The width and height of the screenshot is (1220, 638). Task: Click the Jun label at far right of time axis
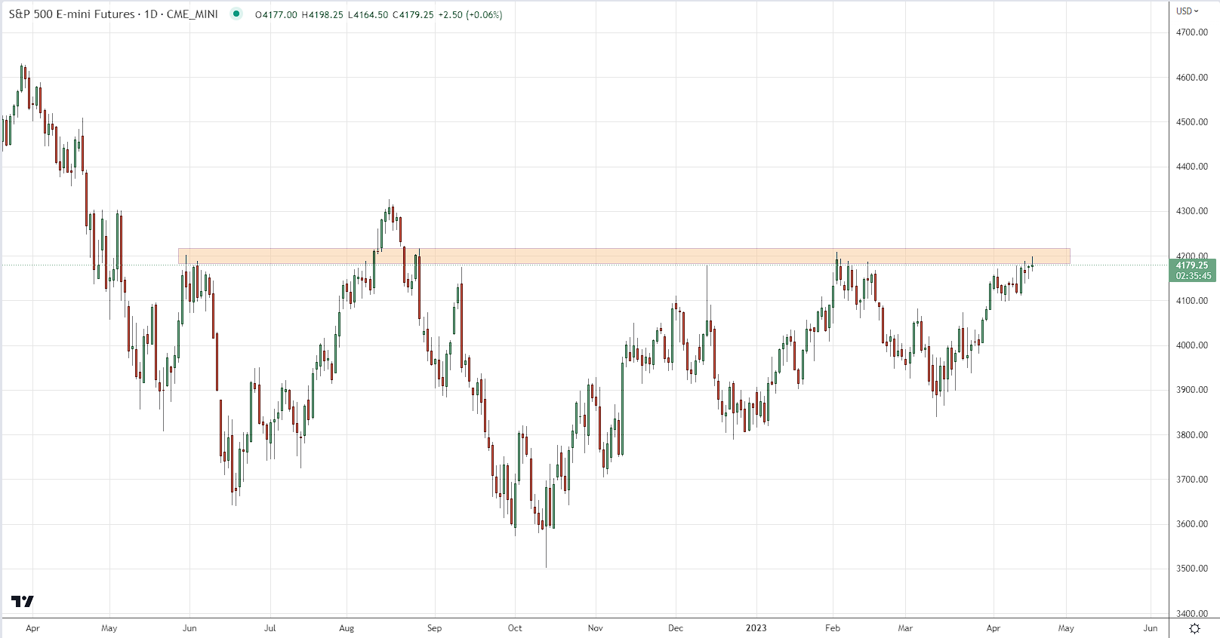tap(1150, 628)
